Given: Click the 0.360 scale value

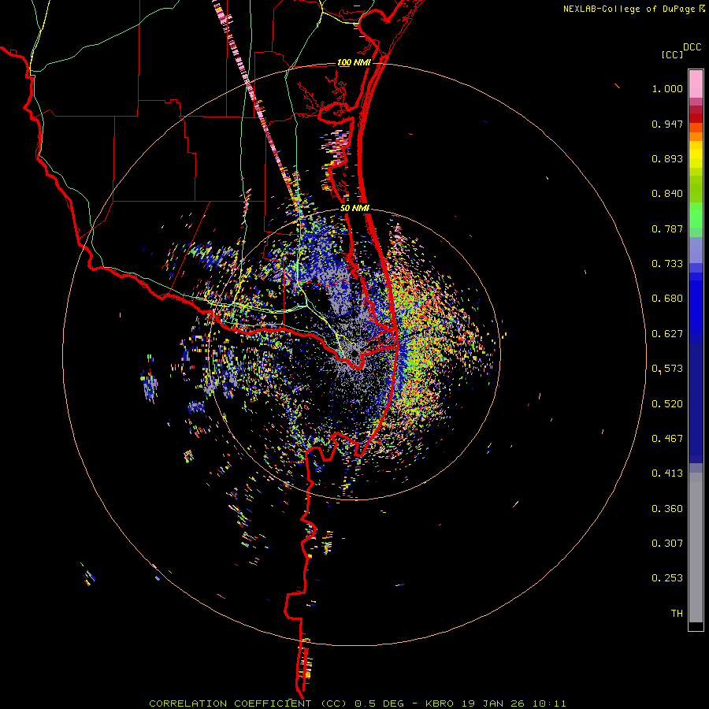Looking at the screenshot, I should coord(667,509).
